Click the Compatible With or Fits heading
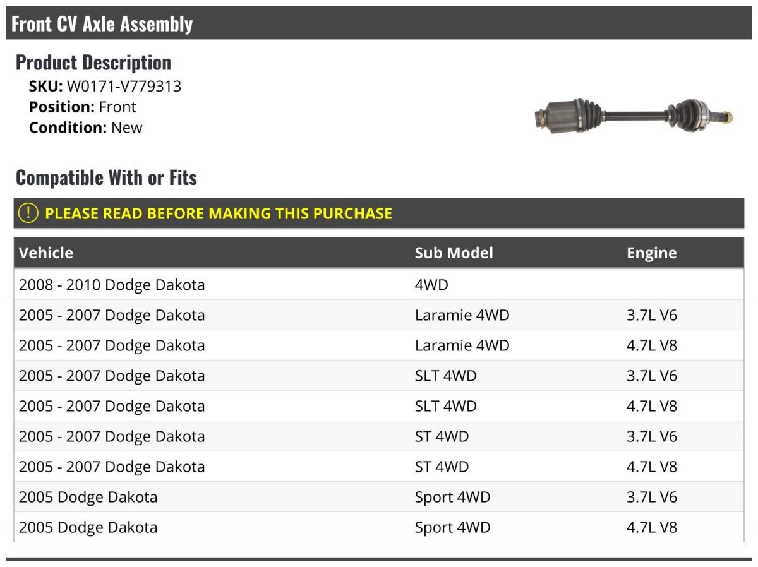The image size is (758, 567). (106, 177)
